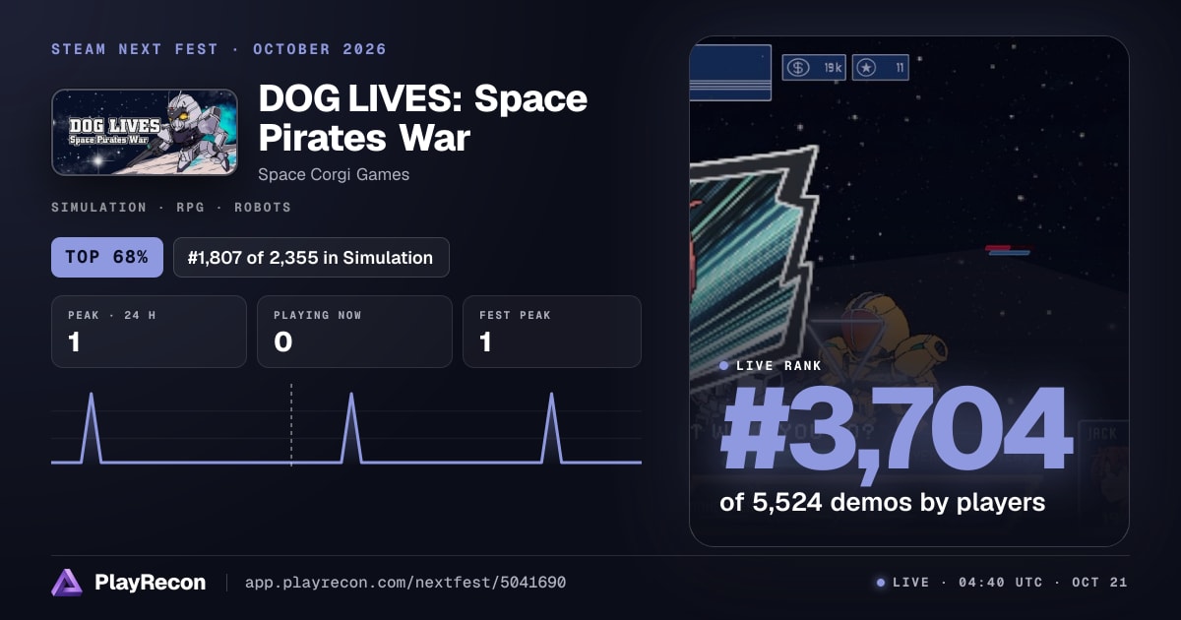The width and height of the screenshot is (1181, 620).
Task: Click the of 5,524 demos by players text
Action: point(883,502)
